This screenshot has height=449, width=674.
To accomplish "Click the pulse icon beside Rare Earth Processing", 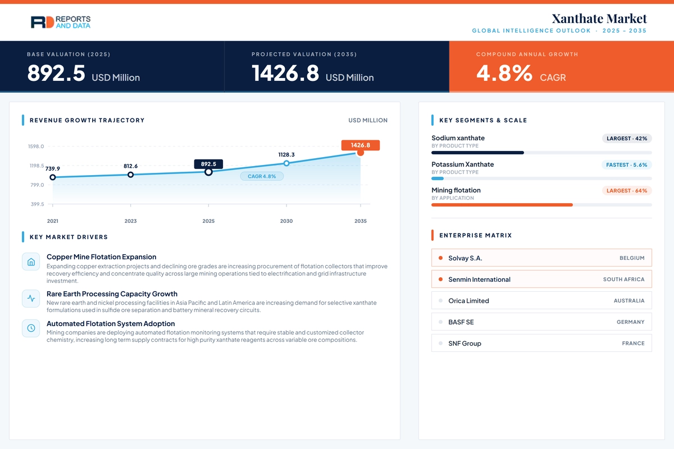I will pos(31,299).
